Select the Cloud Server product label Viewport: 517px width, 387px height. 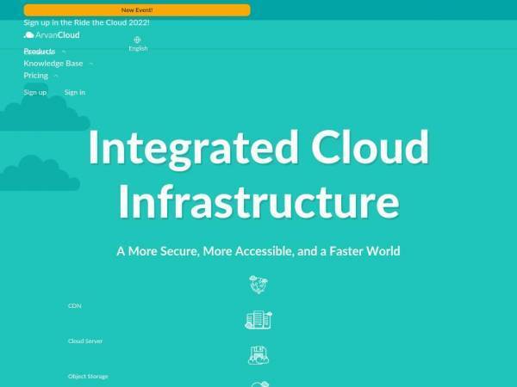coord(85,341)
